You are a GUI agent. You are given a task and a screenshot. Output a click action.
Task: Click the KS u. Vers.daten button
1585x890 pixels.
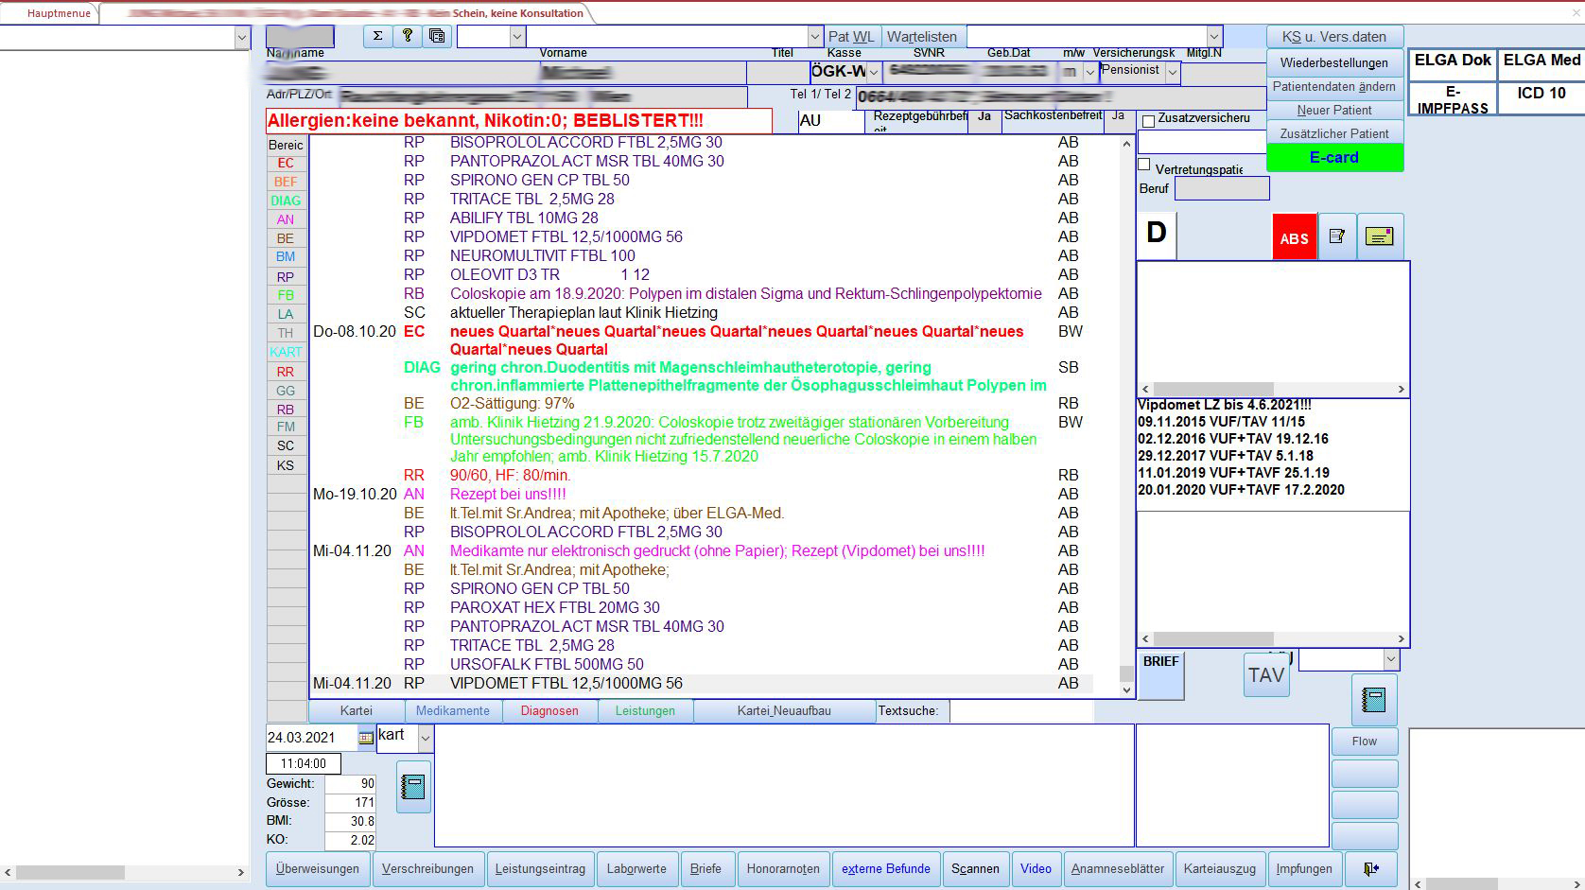coord(1334,37)
